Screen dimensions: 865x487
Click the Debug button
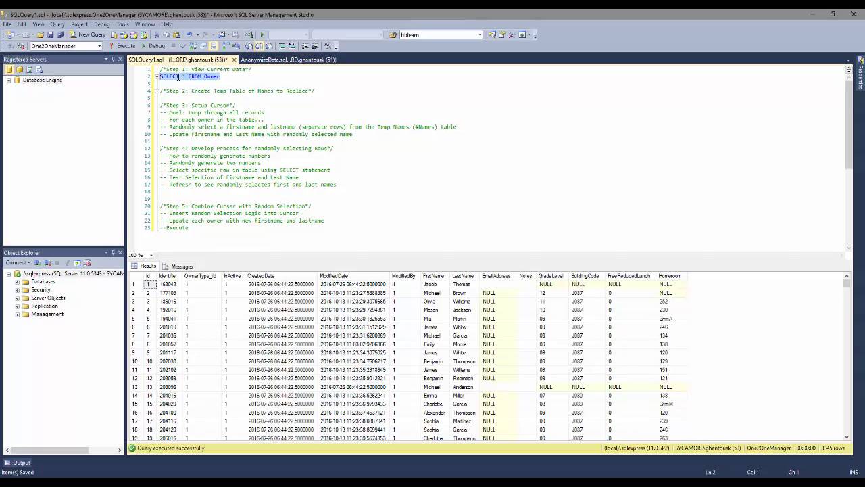(x=153, y=46)
